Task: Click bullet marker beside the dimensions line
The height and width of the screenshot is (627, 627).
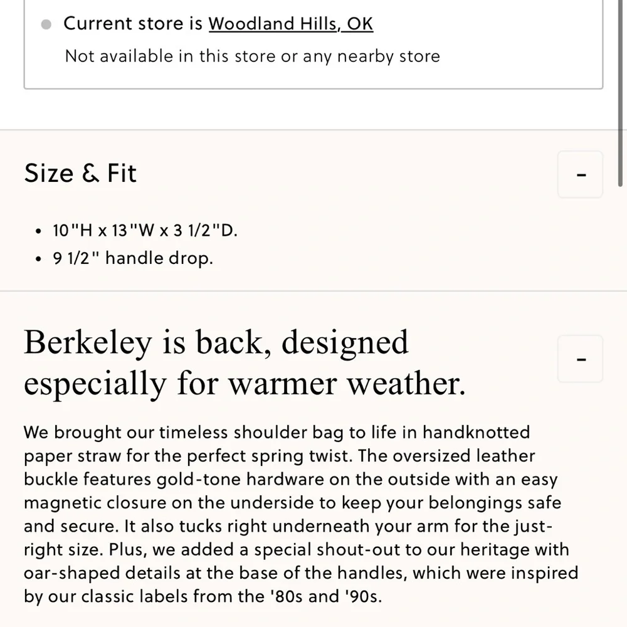Action: 39,231
